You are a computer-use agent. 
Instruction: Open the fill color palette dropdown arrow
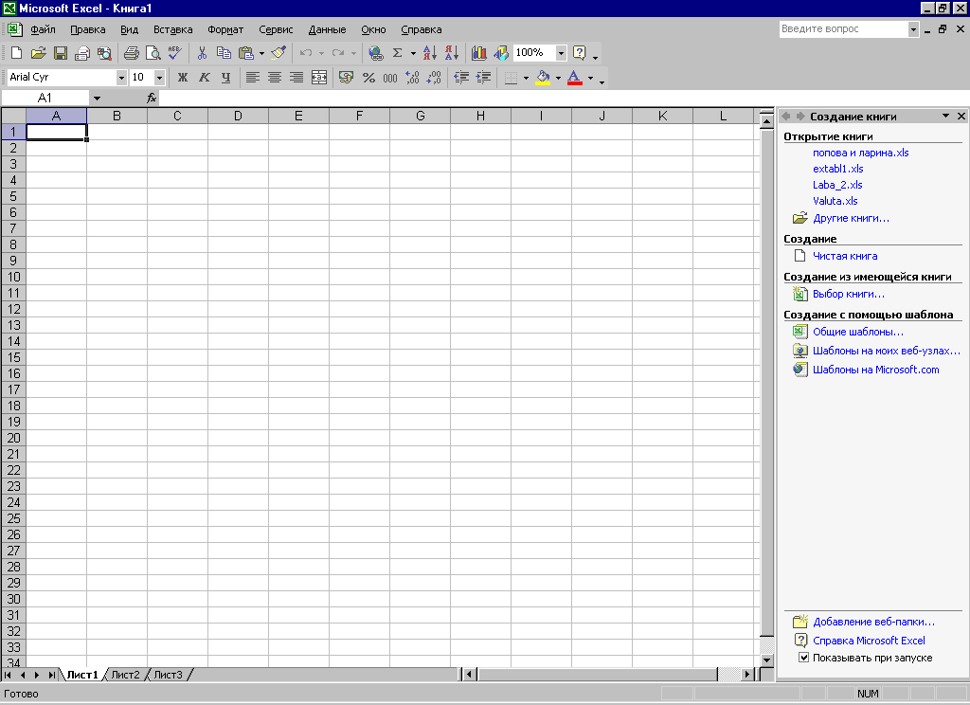point(558,78)
